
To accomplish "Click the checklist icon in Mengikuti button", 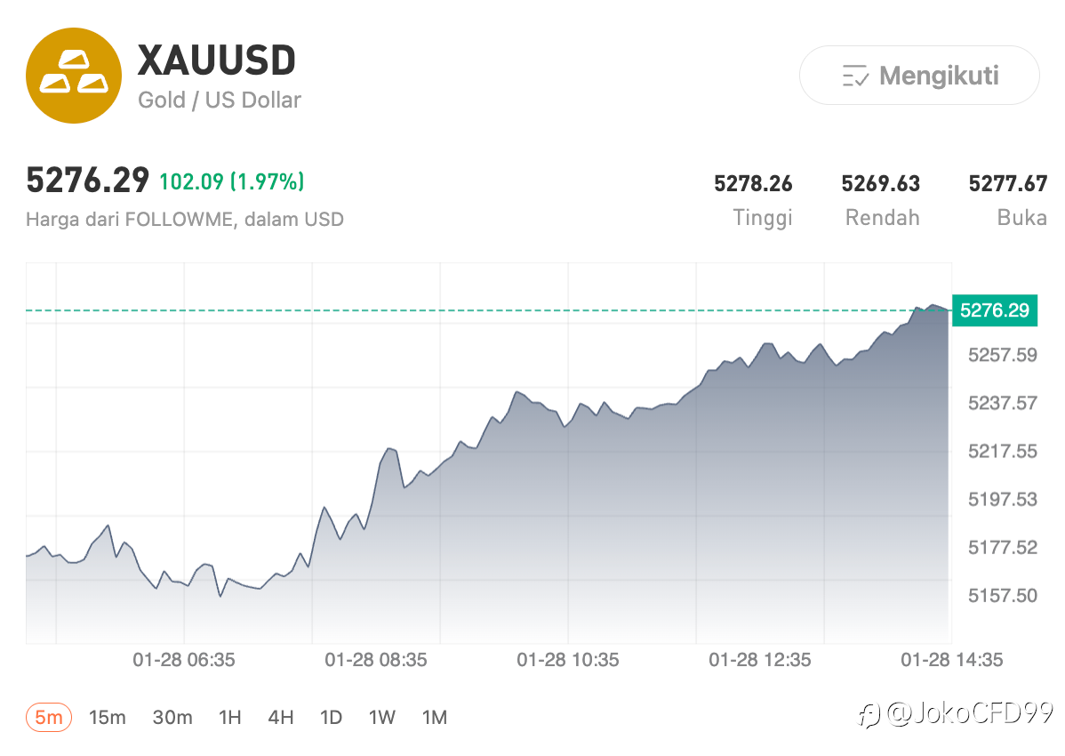I will 855,76.
